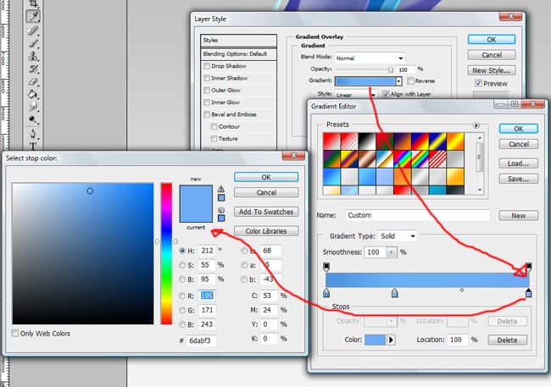The image size is (551, 387).
Task: Open the gradient presets flyout menu arrow
Action: pos(476,125)
